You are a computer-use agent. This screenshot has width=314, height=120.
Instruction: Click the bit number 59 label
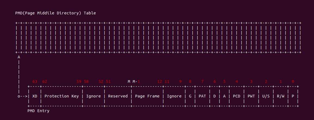point(79,81)
